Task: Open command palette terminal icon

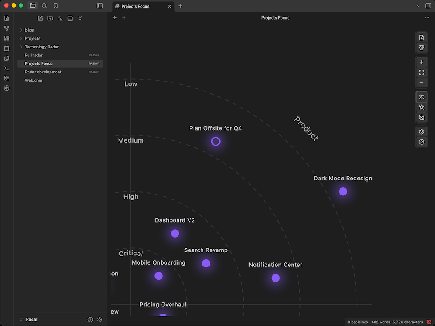Action: tap(7, 68)
